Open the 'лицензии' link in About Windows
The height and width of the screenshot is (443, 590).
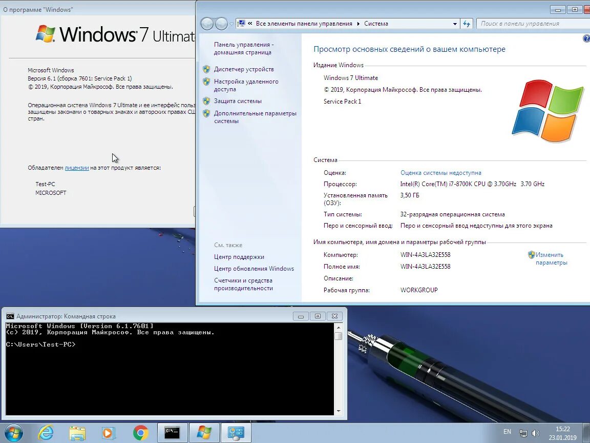point(77,168)
